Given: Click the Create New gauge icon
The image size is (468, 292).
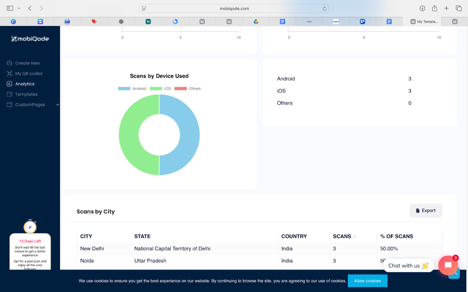Looking at the screenshot, I should [10, 63].
